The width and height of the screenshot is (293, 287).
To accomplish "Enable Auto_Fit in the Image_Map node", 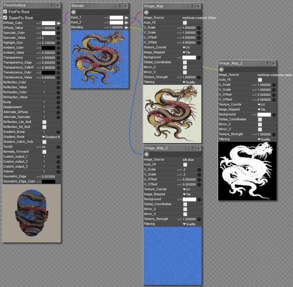I will pos(185,23).
